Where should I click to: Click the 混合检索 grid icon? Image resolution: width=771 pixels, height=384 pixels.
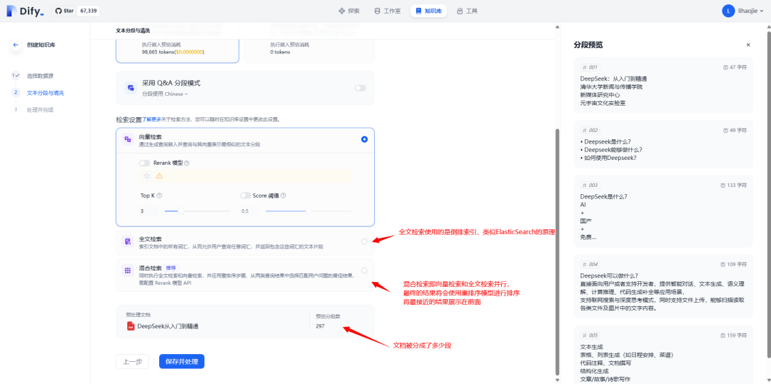(x=127, y=271)
